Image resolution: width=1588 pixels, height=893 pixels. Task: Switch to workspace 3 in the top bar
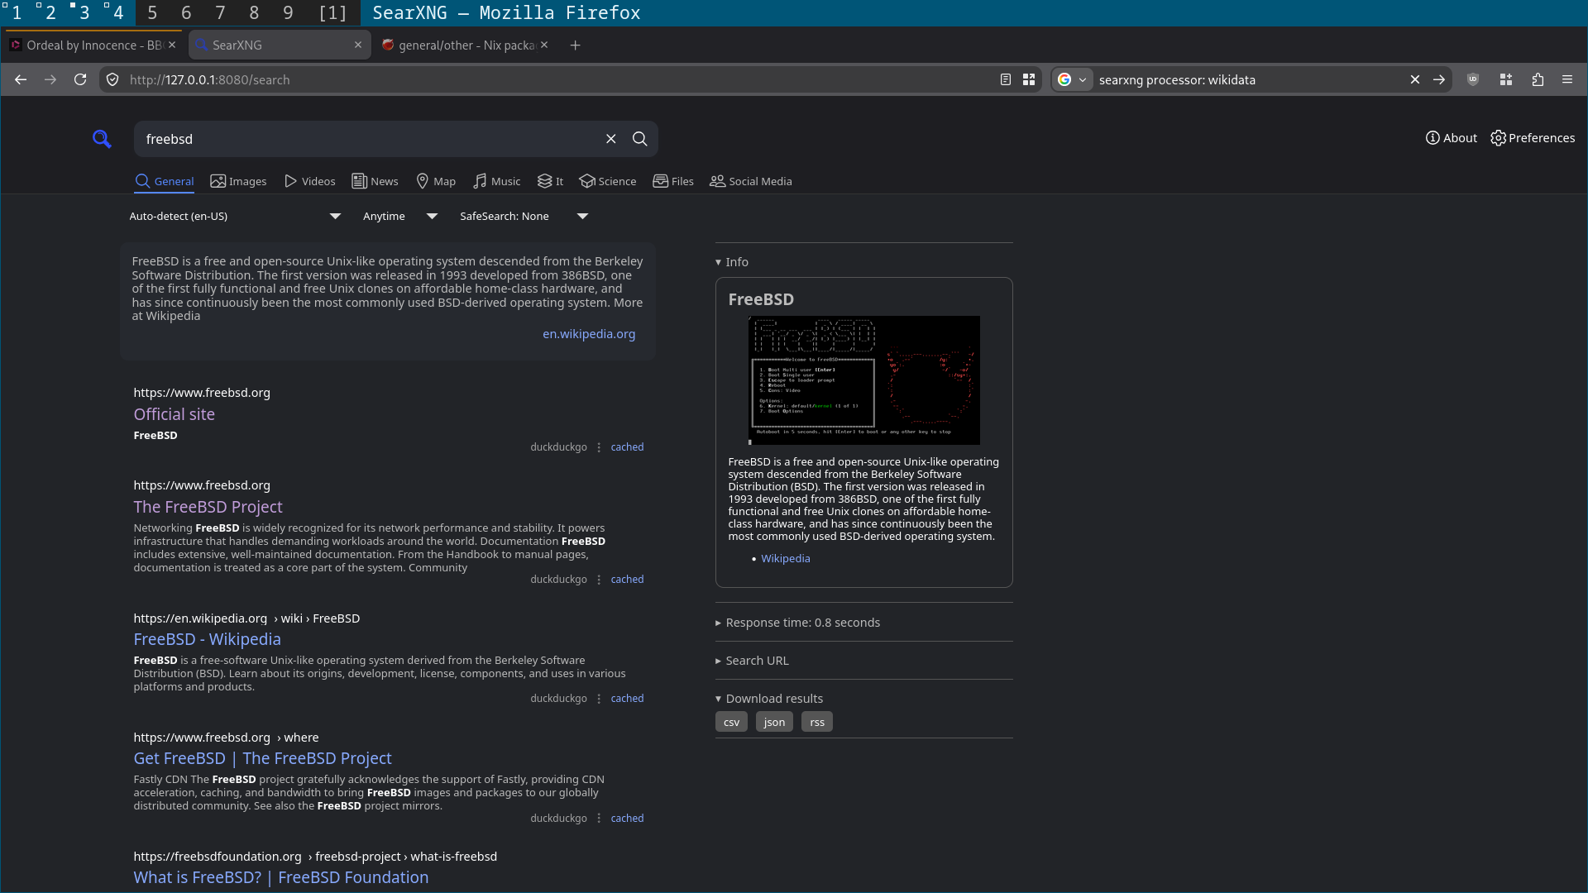coord(84,12)
